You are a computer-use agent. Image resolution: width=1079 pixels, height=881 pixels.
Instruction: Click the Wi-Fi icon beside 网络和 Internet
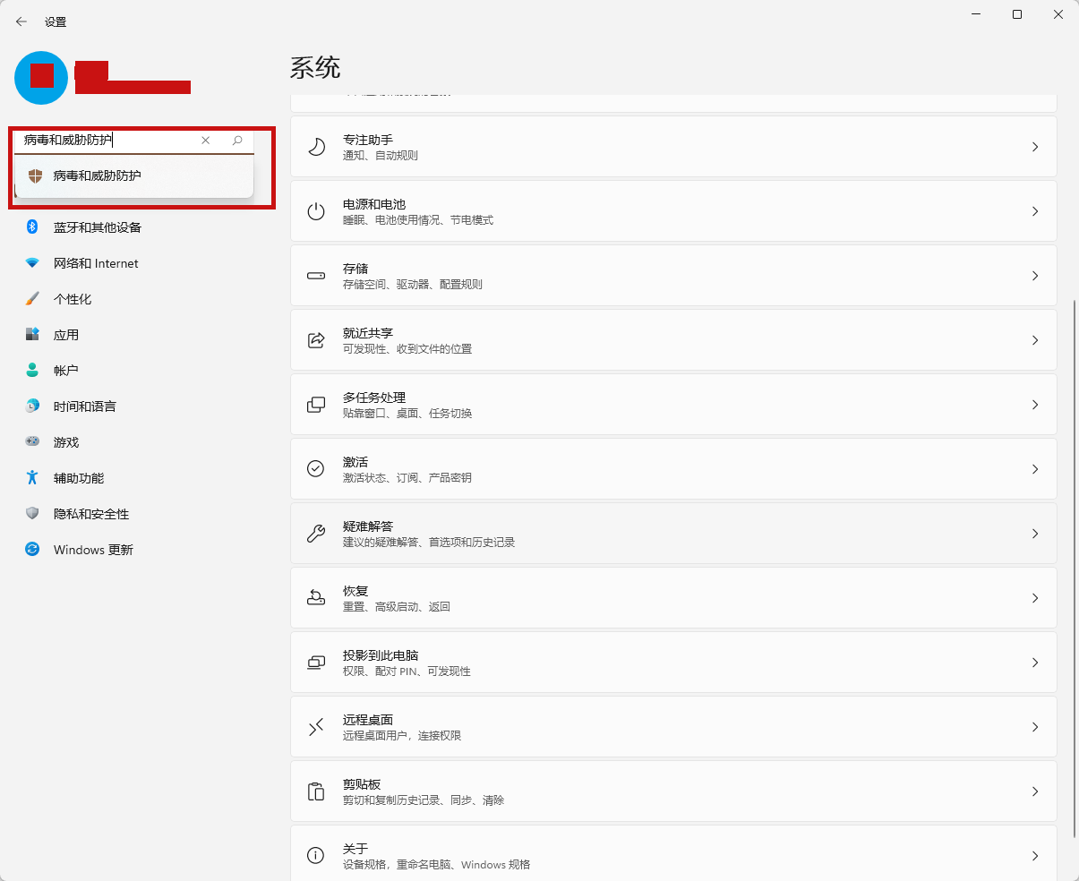[32, 263]
